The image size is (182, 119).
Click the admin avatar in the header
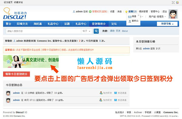point(173,14)
